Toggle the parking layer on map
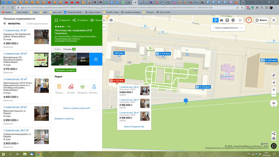Viewport: 279px width, 157px height. [233, 20]
